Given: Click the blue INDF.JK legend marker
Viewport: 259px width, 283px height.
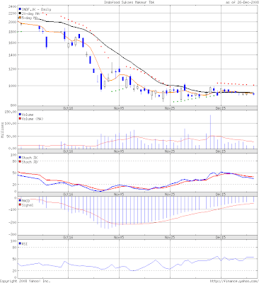Looking at the screenshot, I should pyautogui.click(x=20, y=9).
